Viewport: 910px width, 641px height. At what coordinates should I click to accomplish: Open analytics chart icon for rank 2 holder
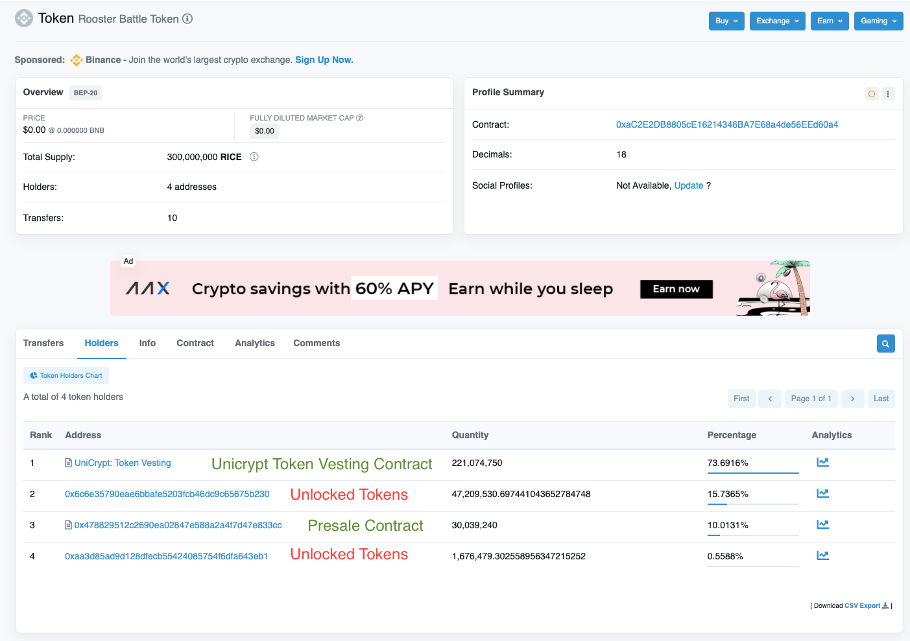tap(822, 493)
